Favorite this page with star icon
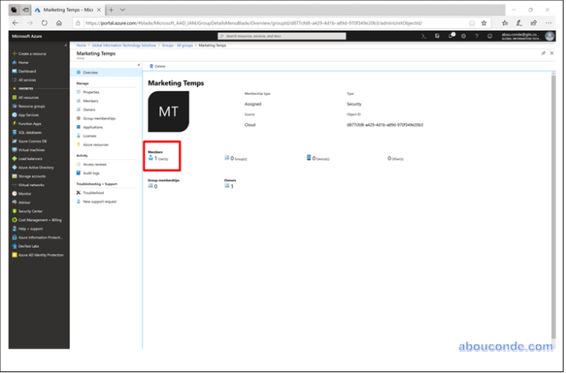The height and width of the screenshot is (373, 566). point(484,23)
